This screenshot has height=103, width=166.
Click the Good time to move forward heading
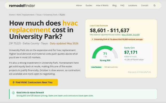pos(30,92)
